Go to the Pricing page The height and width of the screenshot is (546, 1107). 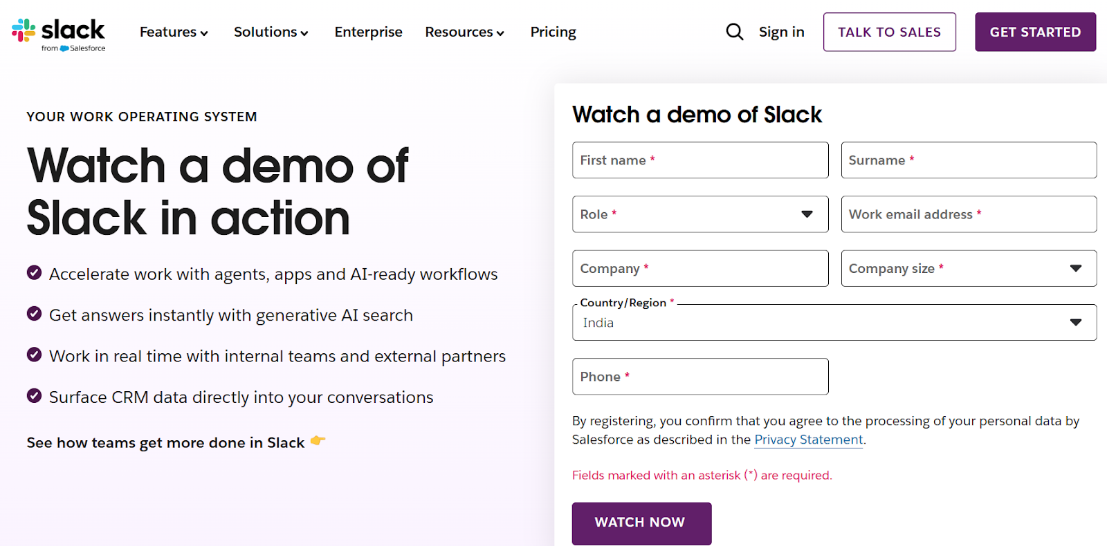coord(553,32)
